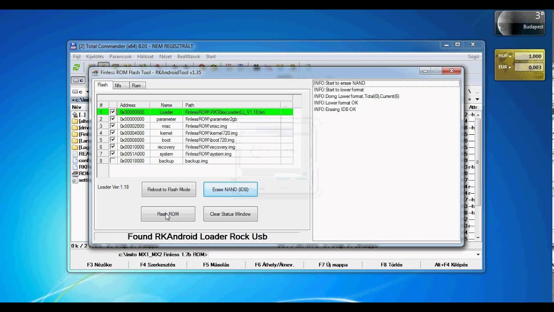Select the RKF file icon in file list
This screenshot has height=312, width=554.
75,167
